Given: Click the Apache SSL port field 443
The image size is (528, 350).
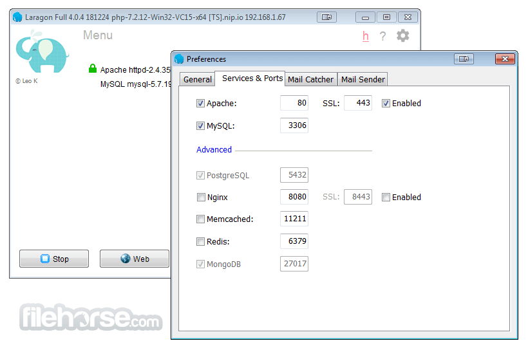Looking at the screenshot, I should point(357,103).
